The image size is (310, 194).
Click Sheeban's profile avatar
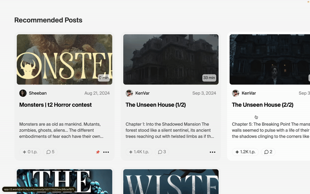(23, 93)
